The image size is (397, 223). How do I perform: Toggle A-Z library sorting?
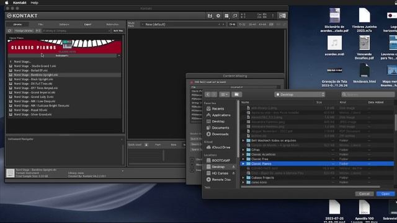(38, 30)
